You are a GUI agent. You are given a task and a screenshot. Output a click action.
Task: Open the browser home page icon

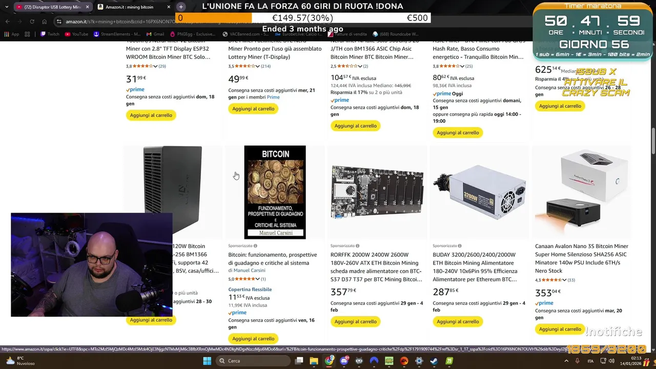pos(44,22)
